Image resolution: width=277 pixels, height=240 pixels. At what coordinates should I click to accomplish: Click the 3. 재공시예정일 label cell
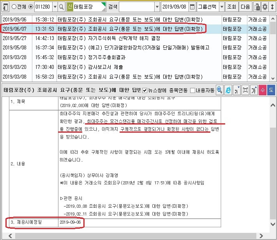coord(34,222)
